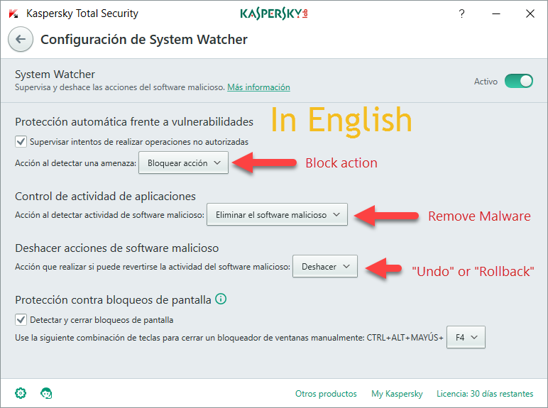This screenshot has height=408, width=548.
Task: Close the Kaspersky Total Security window
Action: [x=530, y=13]
